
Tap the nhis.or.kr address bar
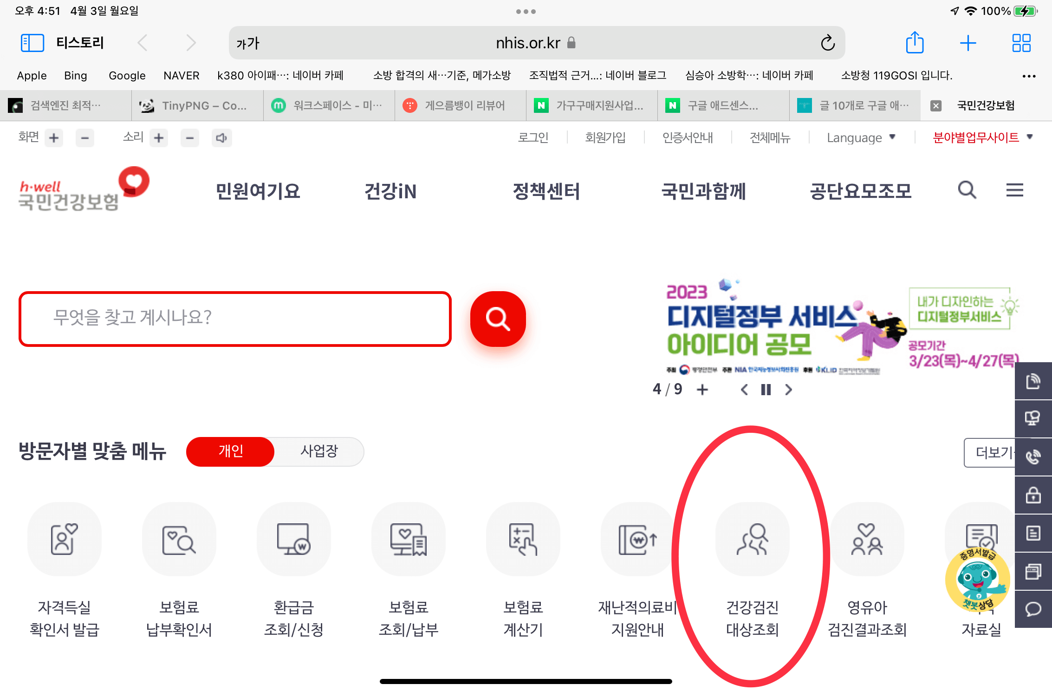pos(536,43)
